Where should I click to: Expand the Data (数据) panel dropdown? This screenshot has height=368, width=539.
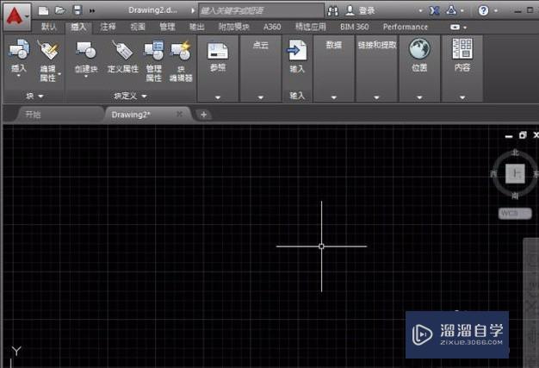333,97
